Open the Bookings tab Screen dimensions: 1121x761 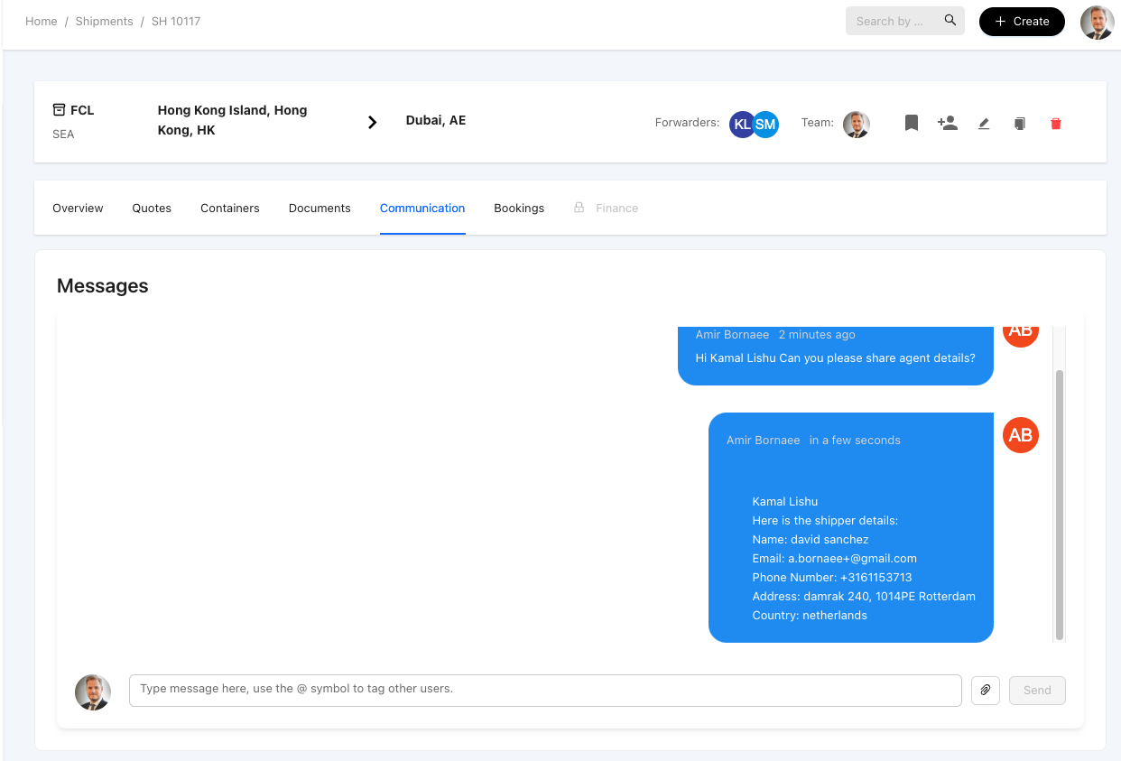pos(519,209)
